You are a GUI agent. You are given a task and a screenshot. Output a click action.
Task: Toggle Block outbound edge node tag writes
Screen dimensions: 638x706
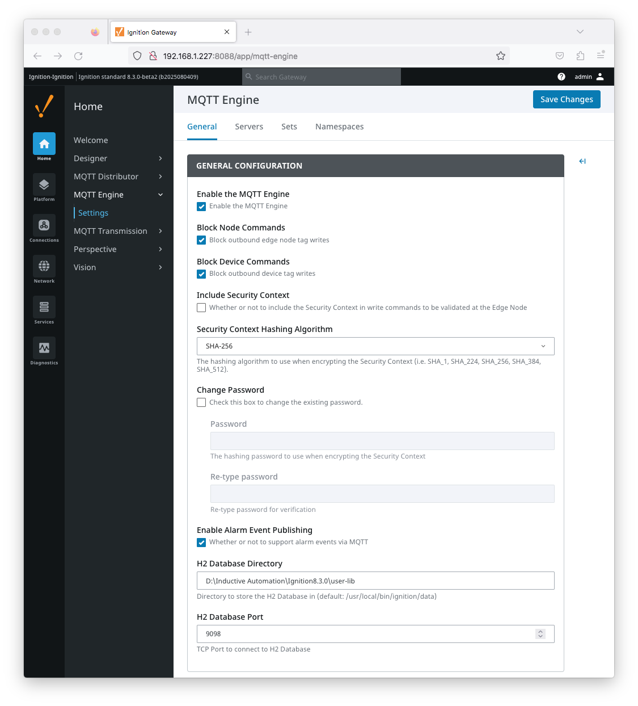click(201, 240)
